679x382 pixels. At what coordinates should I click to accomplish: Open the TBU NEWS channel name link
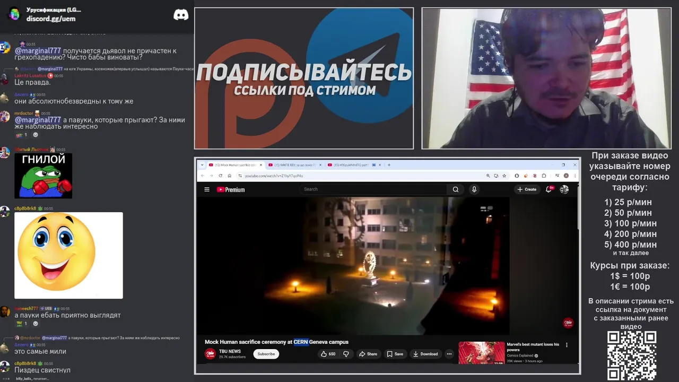tap(230, 351)
